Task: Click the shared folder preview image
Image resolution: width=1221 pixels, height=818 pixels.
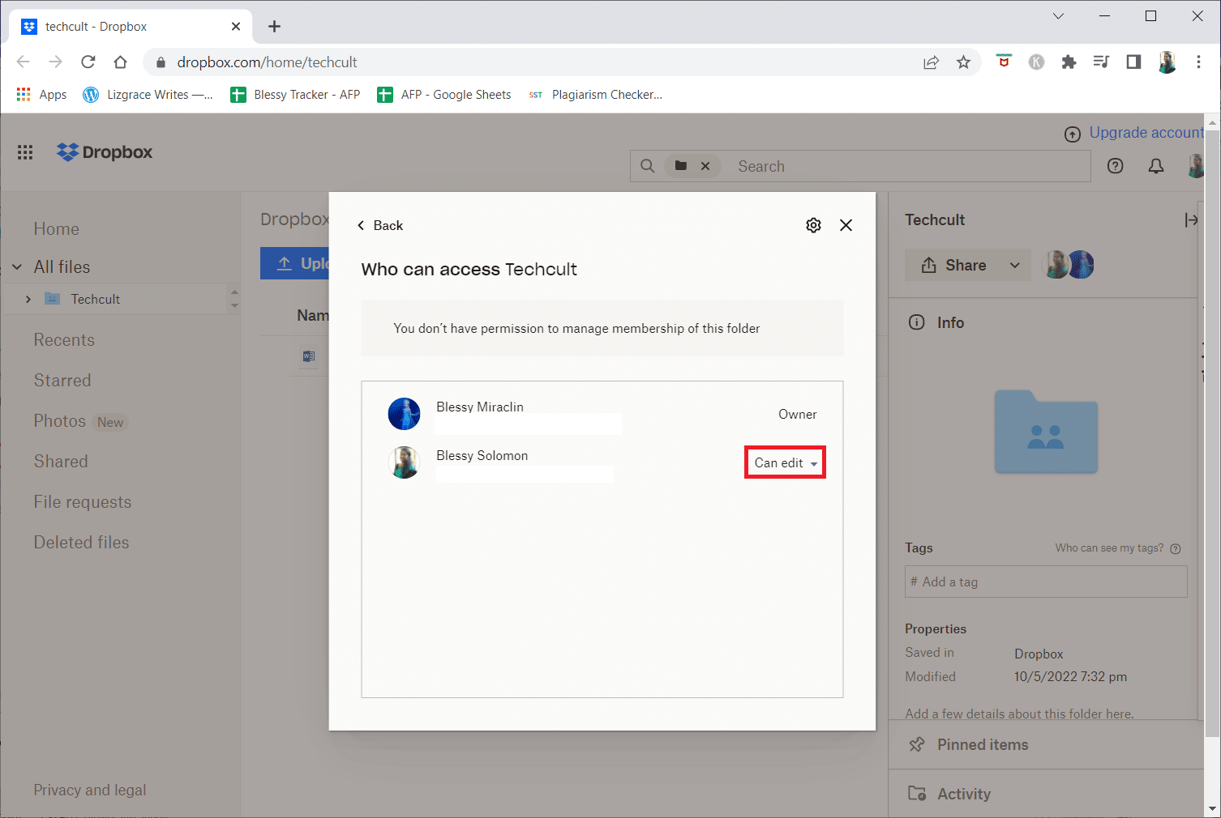Action: tap(1046, 432)
